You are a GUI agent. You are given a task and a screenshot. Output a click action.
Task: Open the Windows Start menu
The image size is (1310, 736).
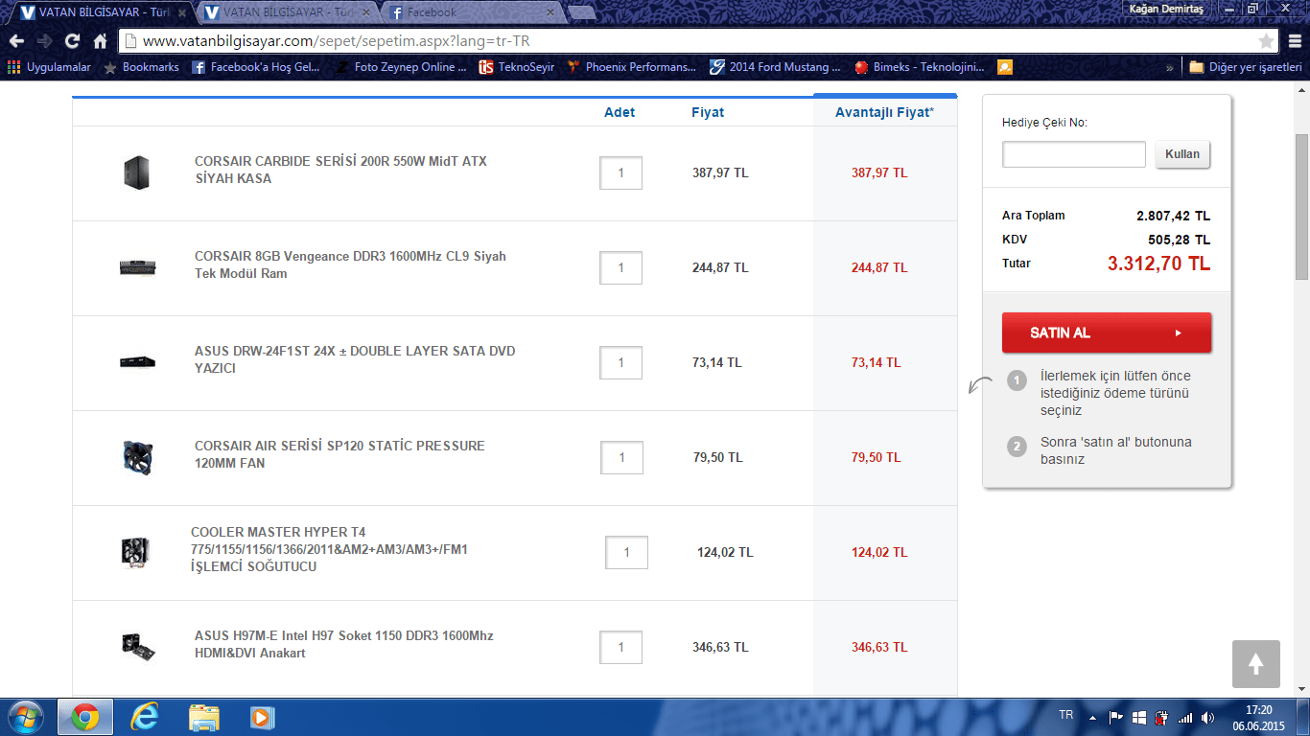pyautogui.click(x=24, y=717)
